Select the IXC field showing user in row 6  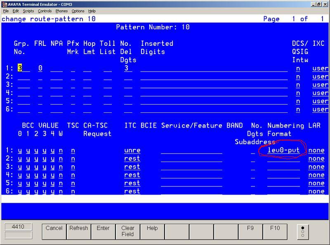tap(320, 109)
